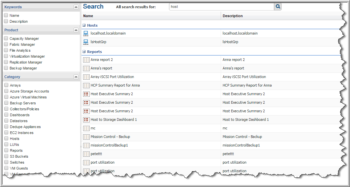Screen dimensions: 350x187
Task: Click the Mission Control - Backup report icon
Action: [86, 137]
